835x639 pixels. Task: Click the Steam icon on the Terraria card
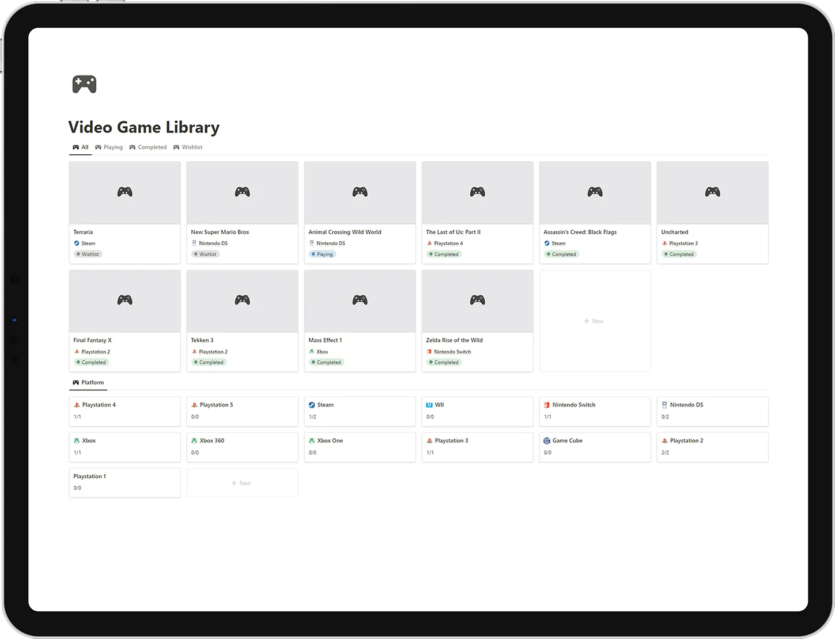77,243
